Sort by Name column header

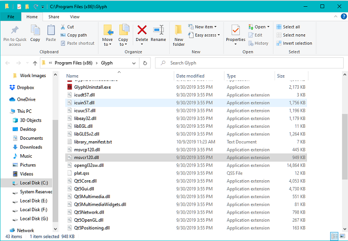point(72,76)
